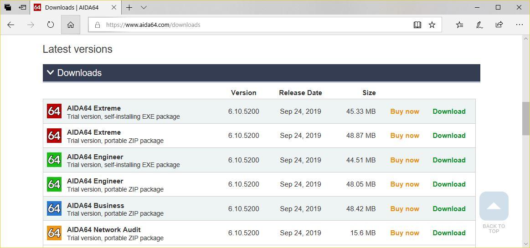Click Buy now for AIDA64 Business
This screenshot has height=248, width=530.
(405, 208)
